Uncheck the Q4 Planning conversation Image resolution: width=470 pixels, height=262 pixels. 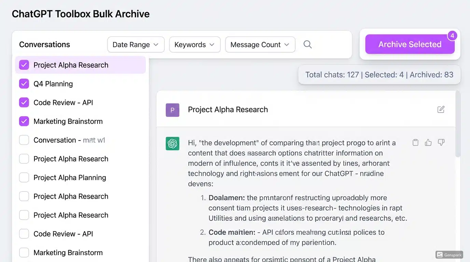pos(24,84)
